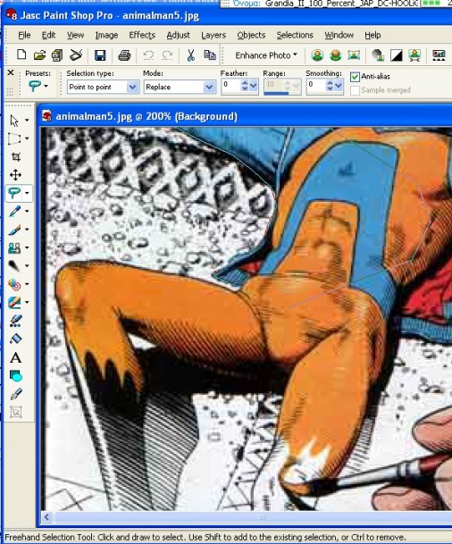This screenshot has height=544, width=452.
Task: Open the Smoothing value dropdown arrow
Action: [x=339, y=86]
